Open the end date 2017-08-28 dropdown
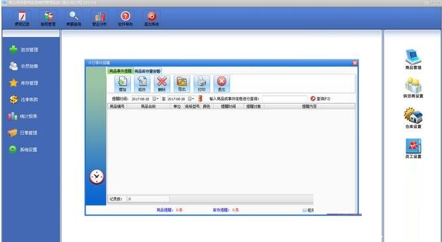 (191, 99)
